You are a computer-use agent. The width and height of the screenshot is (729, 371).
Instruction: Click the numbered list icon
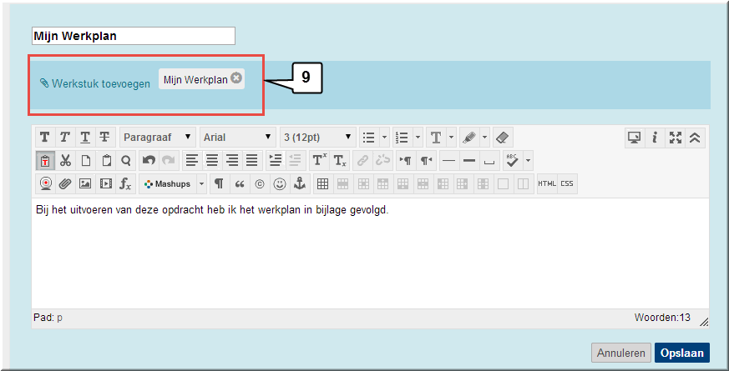click(x=402, y=138)
